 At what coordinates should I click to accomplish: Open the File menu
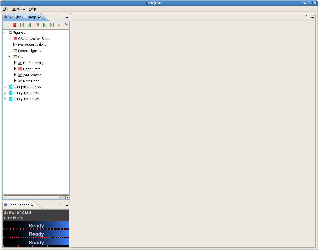pyautogui.click(x=6, y=9)
